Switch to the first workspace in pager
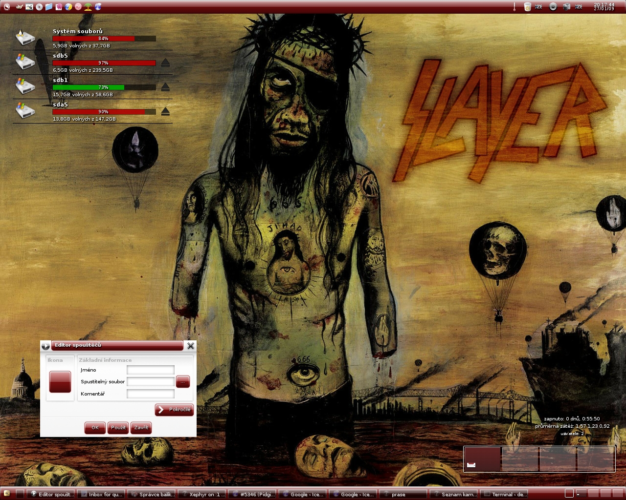This screenshot has height=500, width=626. pos(483,459)
